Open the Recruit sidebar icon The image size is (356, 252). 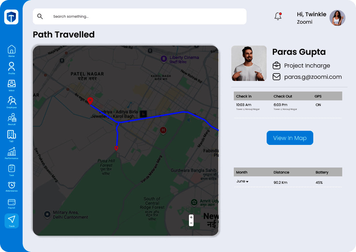pyautogui.click(x=12, y=118)
